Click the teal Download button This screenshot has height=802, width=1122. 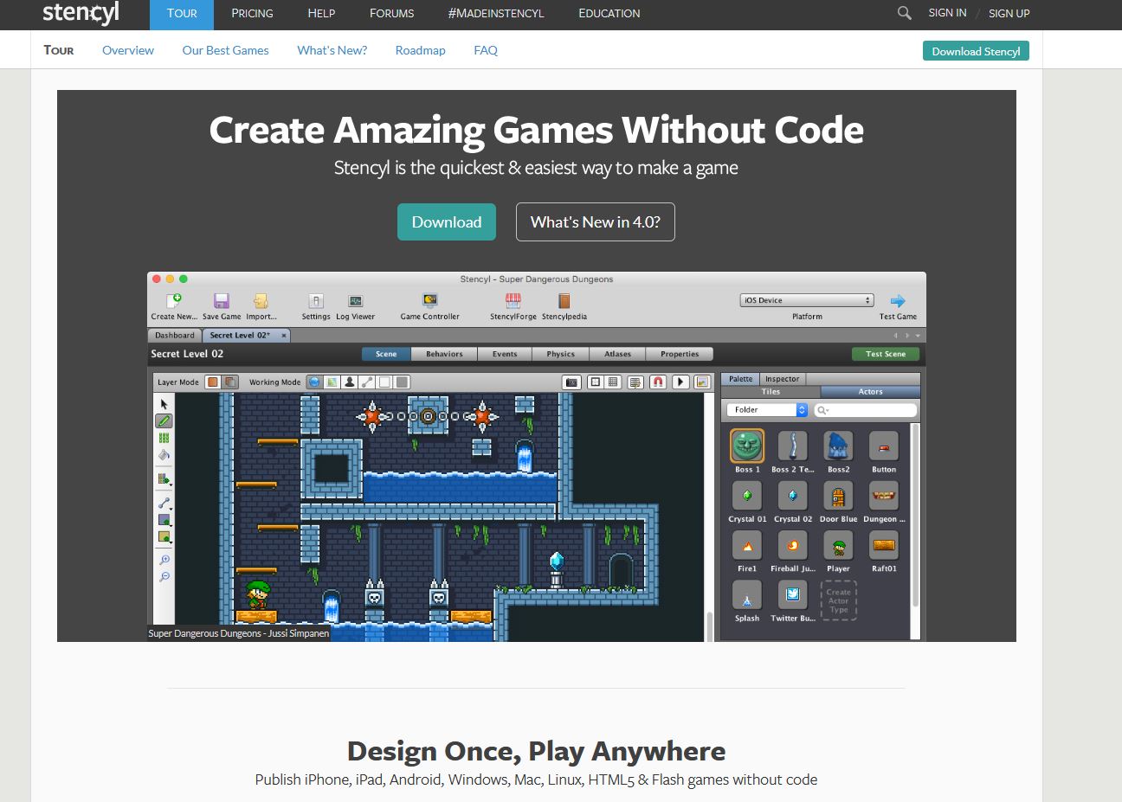pos(446,222)
